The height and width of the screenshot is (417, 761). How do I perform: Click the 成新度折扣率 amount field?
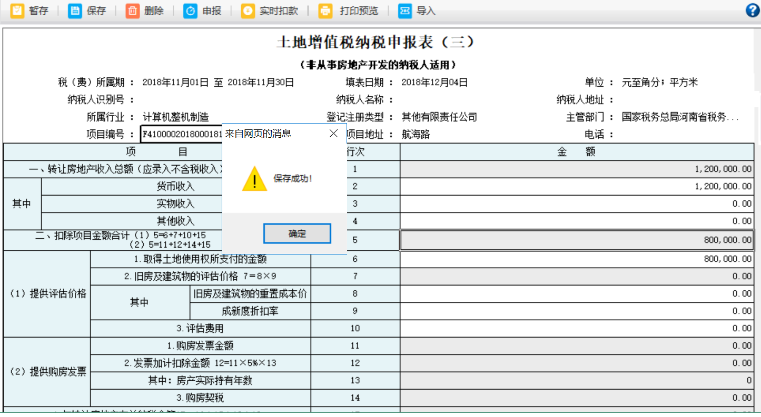pyautogui.click(x=579, y=310)
